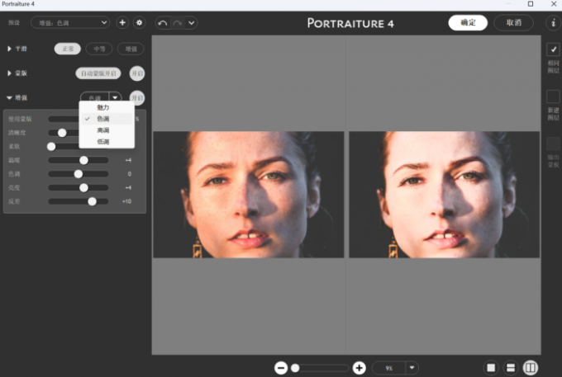Image resolution: width=562 pixels, height=377 pixels.
Task: Click the 取消 cancel button
Action: (x=513, y=22)
